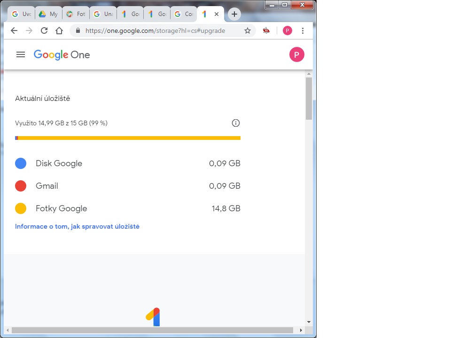Viewport: 451px width, 338px height.
Task: Switch to the first Google One 'Go' tab
Action: coord(130,14)
